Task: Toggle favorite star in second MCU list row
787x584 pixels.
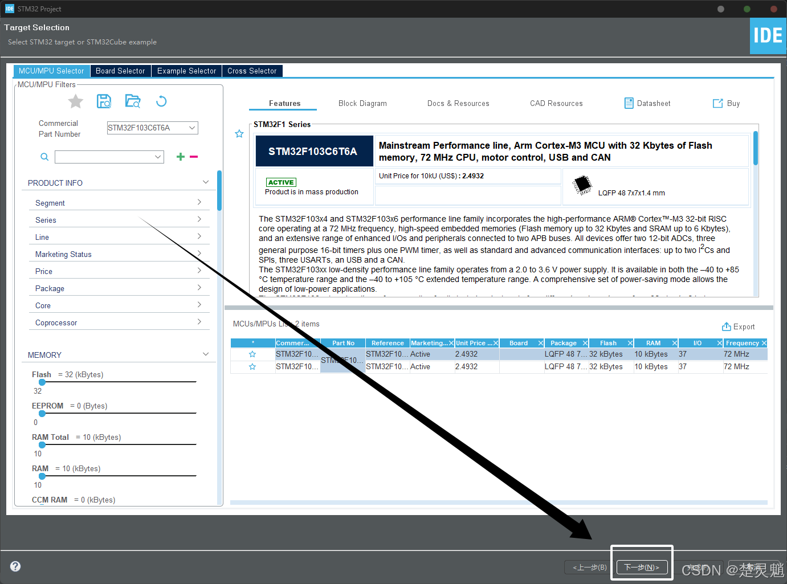Action: (x=252, y=367)
